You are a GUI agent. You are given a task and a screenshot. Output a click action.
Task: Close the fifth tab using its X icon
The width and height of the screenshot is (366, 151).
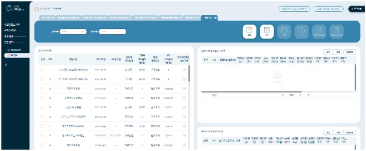click(157, 18)
